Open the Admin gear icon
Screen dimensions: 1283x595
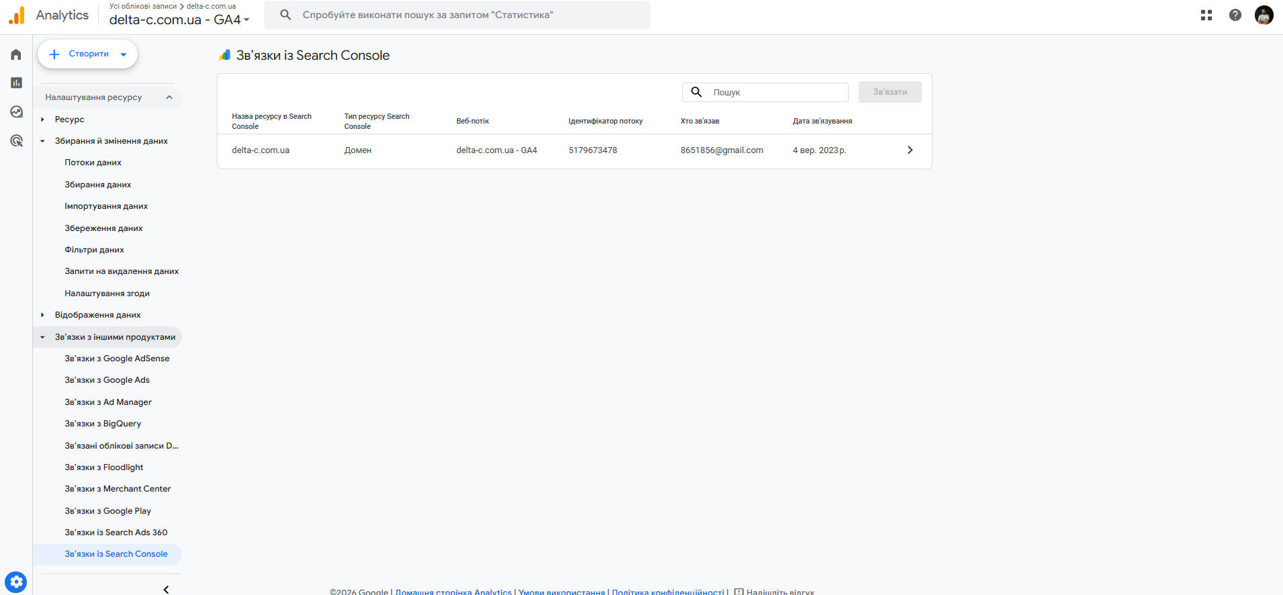16,582
